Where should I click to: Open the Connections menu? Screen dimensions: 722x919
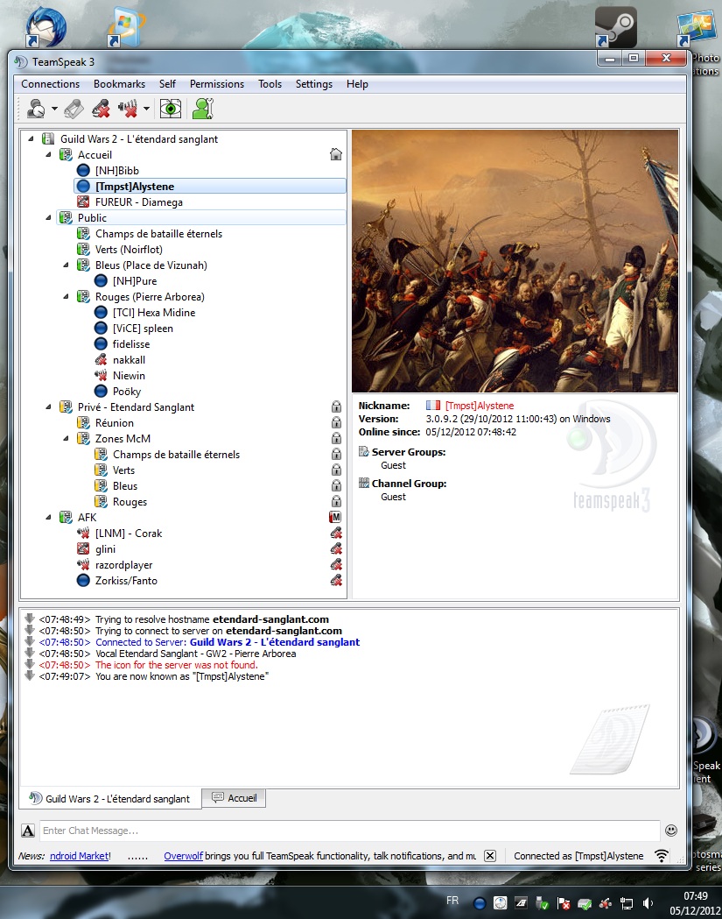(x=51, y=84)
